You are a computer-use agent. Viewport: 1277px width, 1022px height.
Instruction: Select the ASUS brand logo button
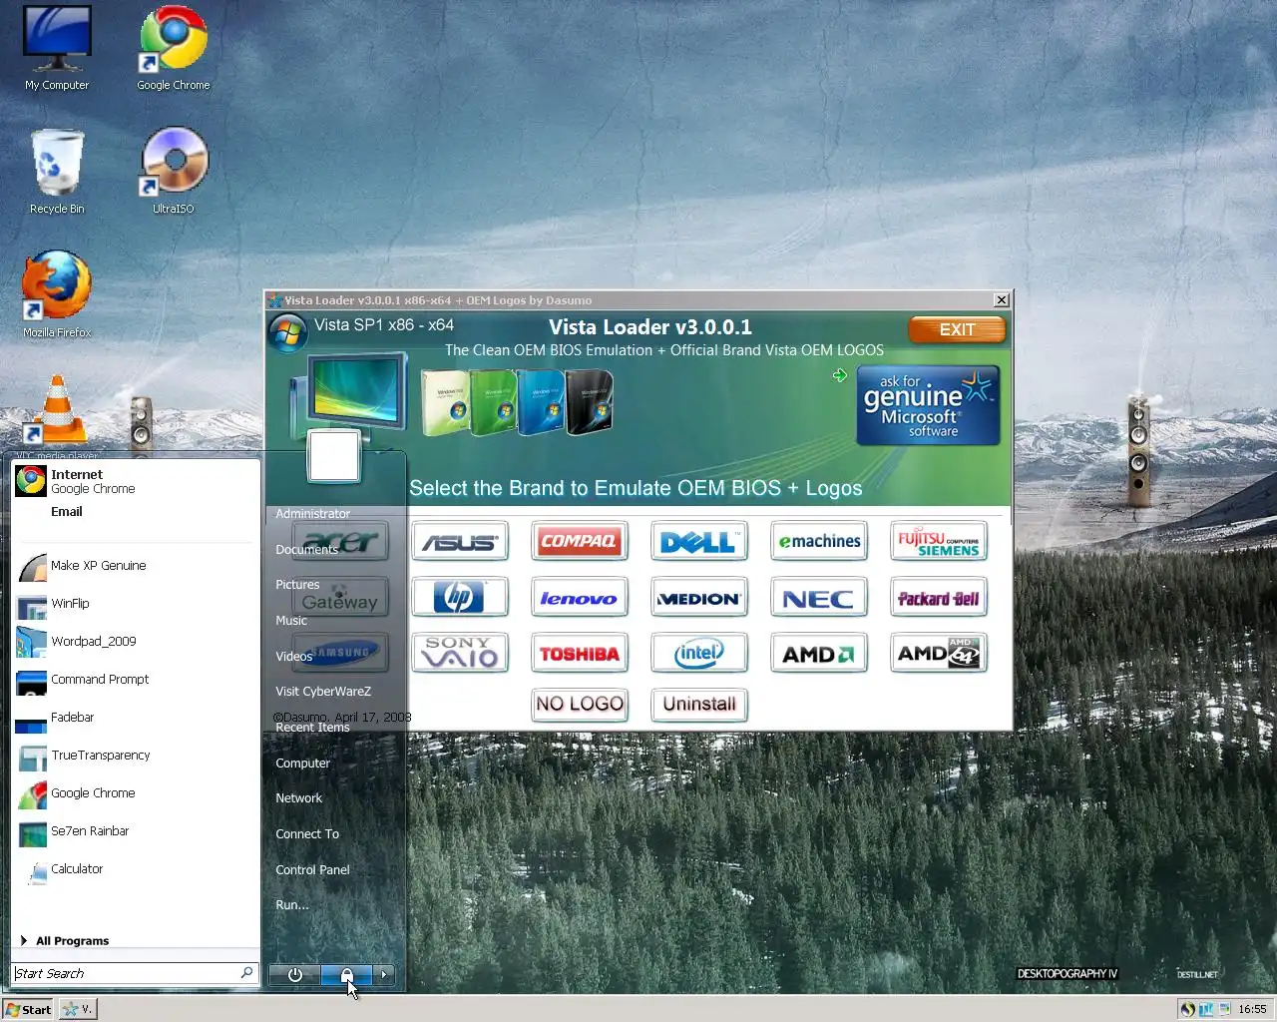459,542
